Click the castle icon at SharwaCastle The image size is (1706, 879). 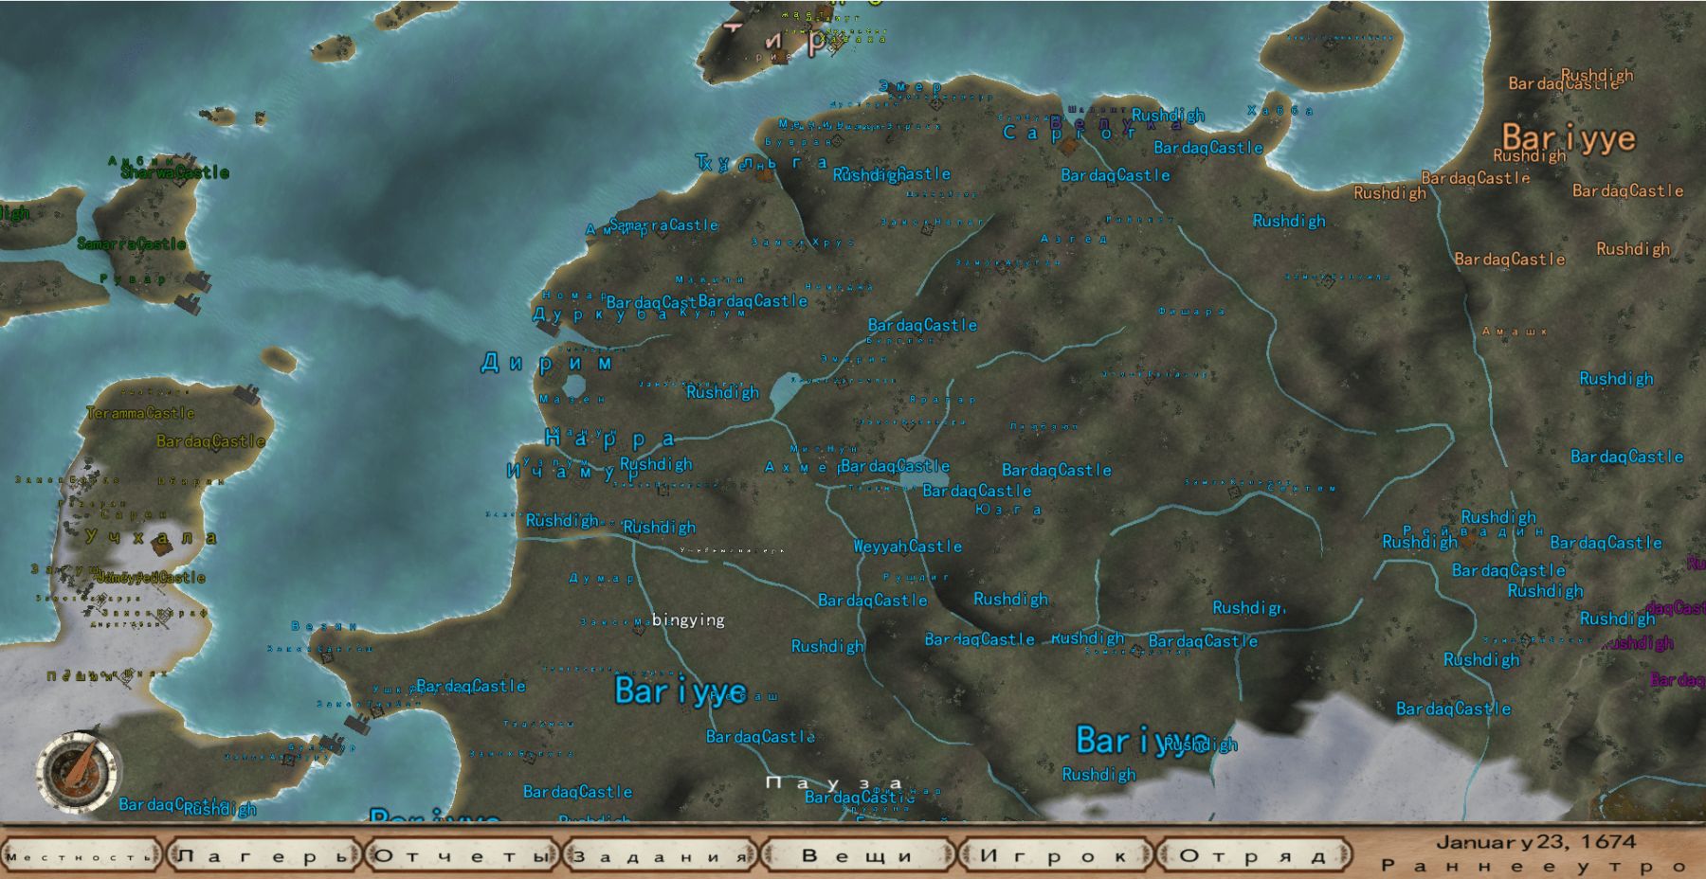[180, 178]
